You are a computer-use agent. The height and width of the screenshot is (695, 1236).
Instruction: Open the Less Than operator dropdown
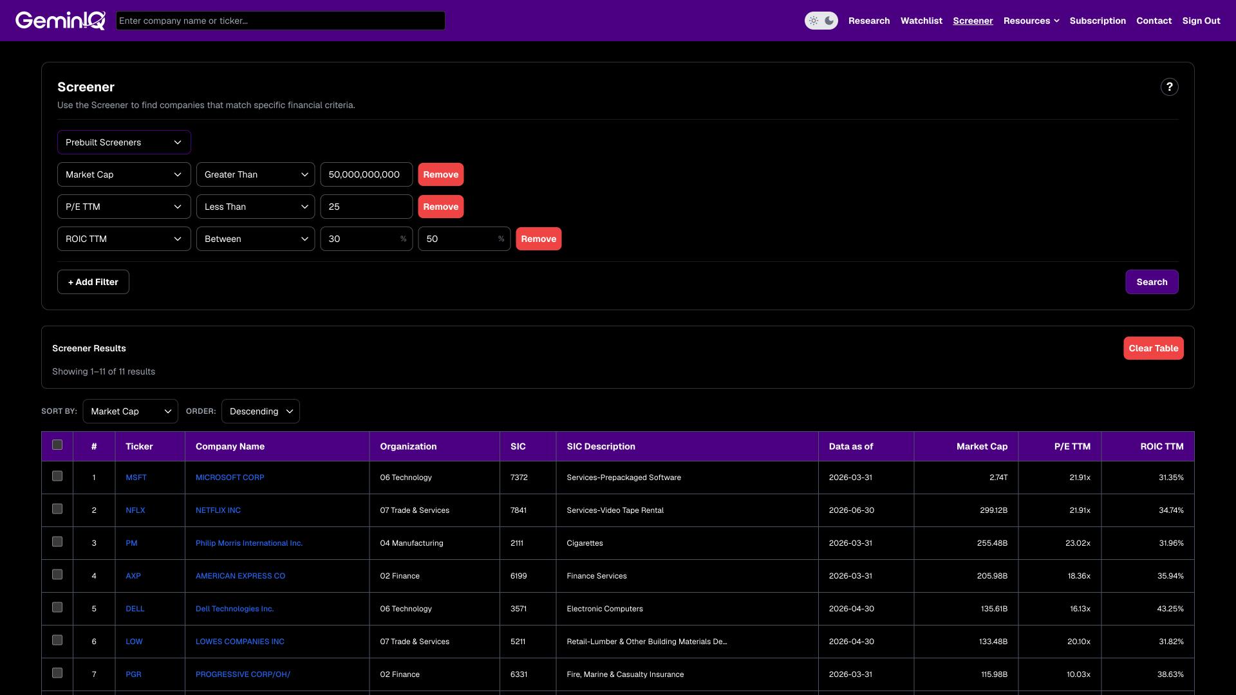coord(256,207)
